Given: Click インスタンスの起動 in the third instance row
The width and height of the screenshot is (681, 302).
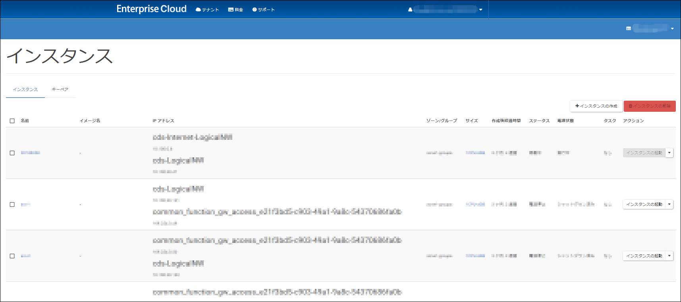Looking at the screenshot, I should (x=644, y=256).
